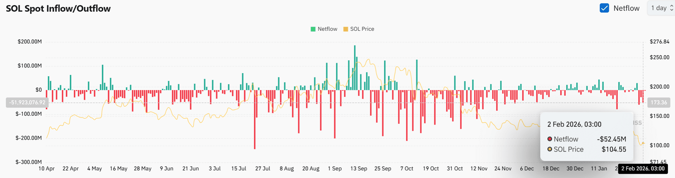
Task: Click the red Netflow marker in the tooltip
Action: [550, 139]
